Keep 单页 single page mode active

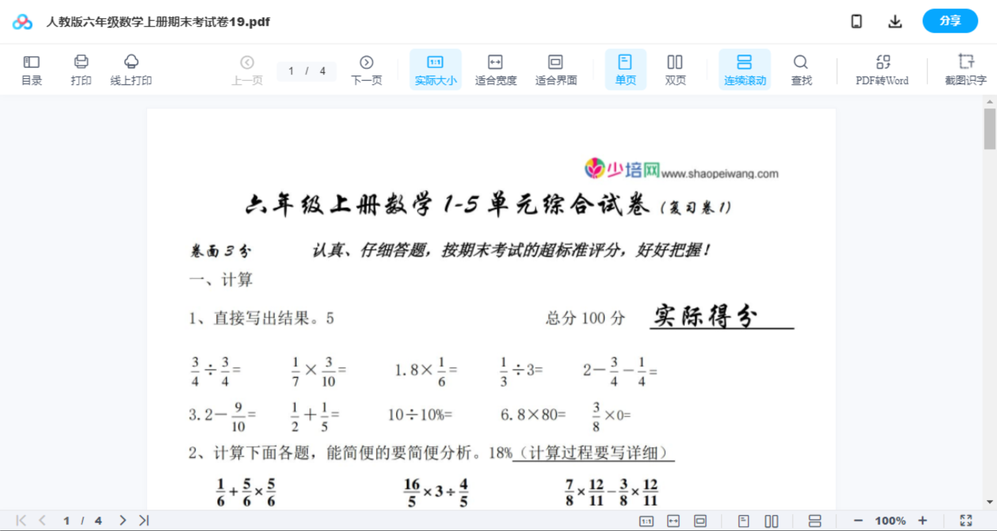pyautogui.click(x=625, y=69)
